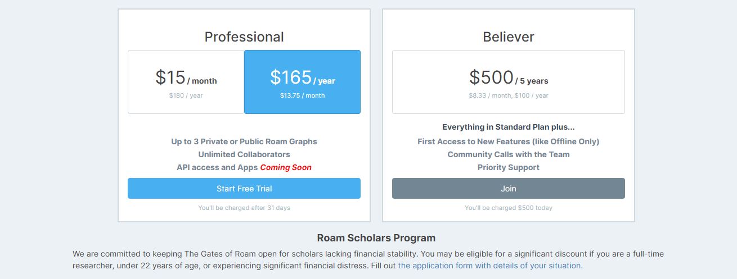Select the $15 per month billing option

pos(186,82)
